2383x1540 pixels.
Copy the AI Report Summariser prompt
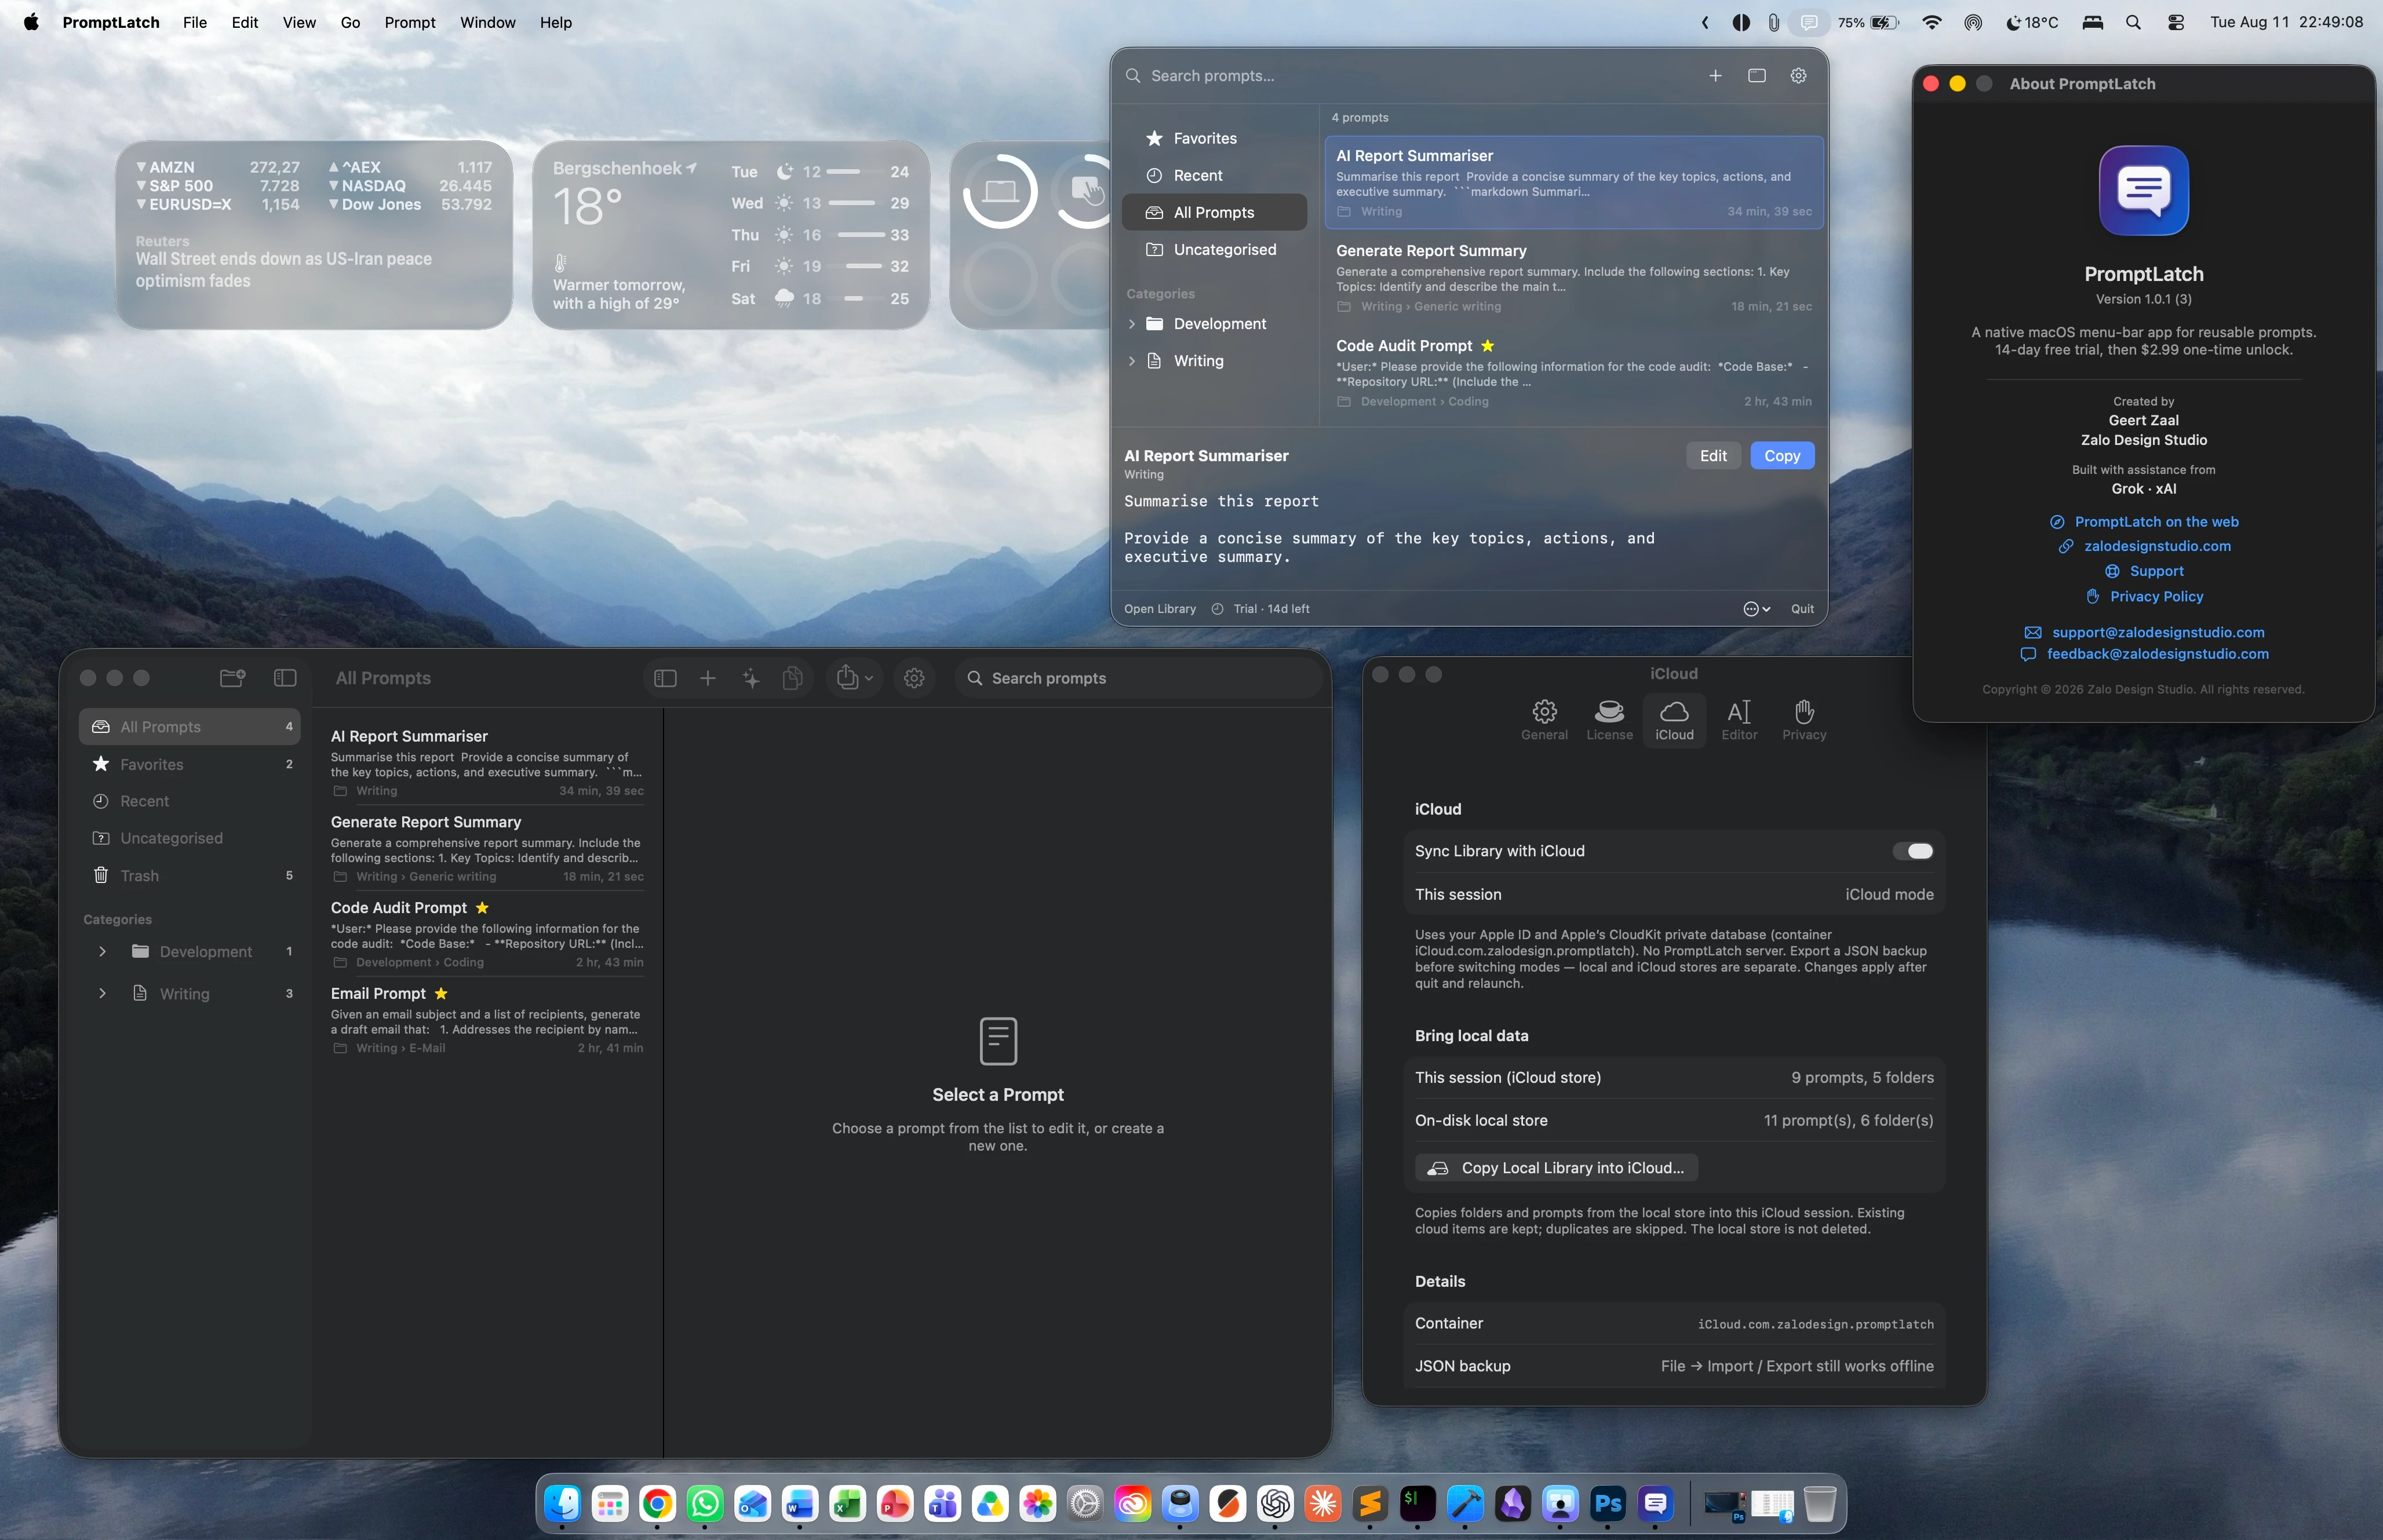(1782, 456)
